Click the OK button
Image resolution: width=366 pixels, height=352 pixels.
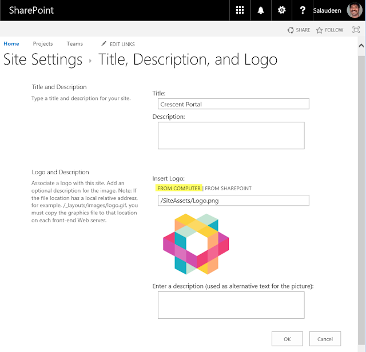(x=287, y=339)
